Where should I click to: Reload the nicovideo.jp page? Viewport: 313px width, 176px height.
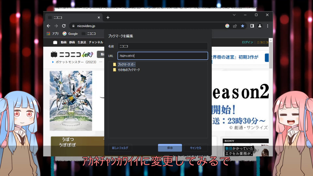point(64,26)
